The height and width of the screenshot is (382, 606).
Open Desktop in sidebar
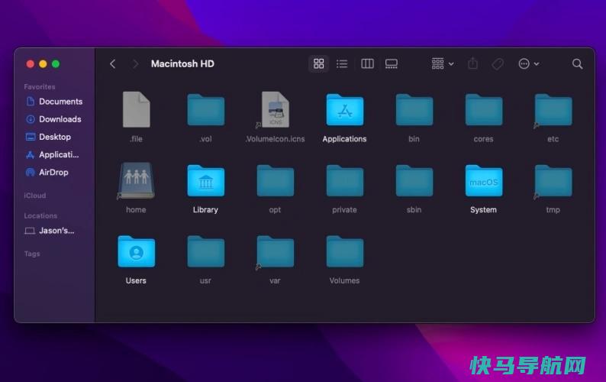tap(48, 137)
